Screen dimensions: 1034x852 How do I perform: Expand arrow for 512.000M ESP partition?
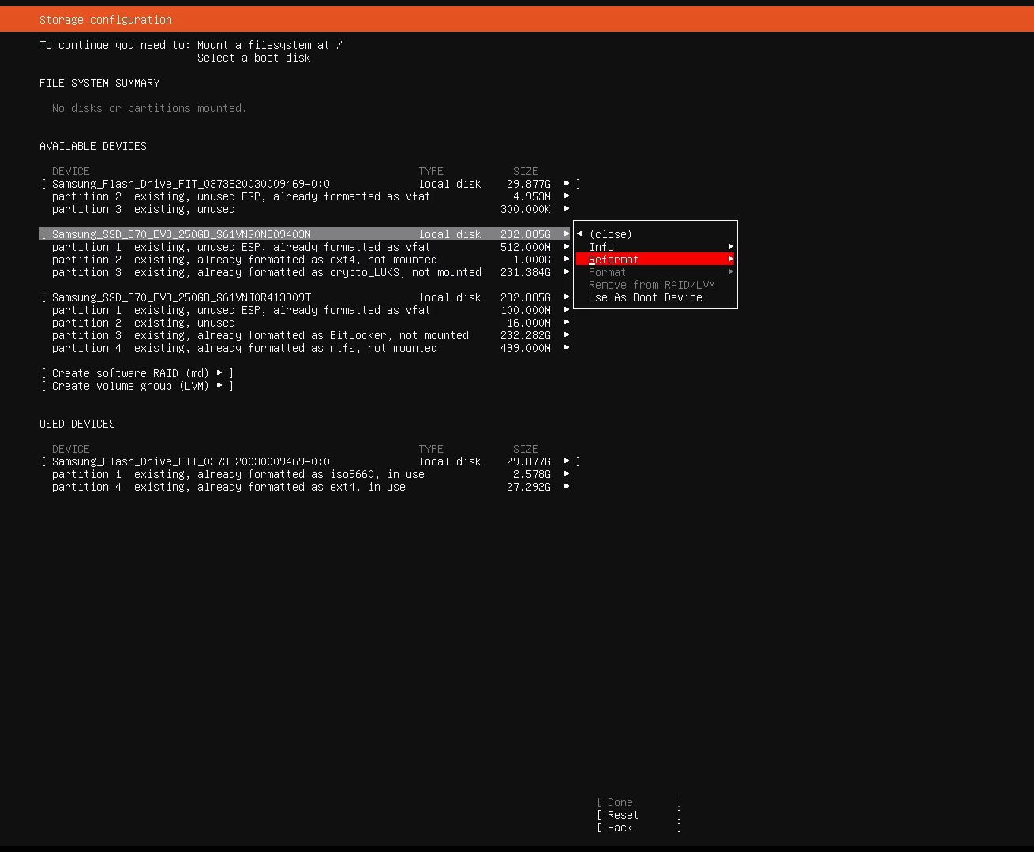567,247
